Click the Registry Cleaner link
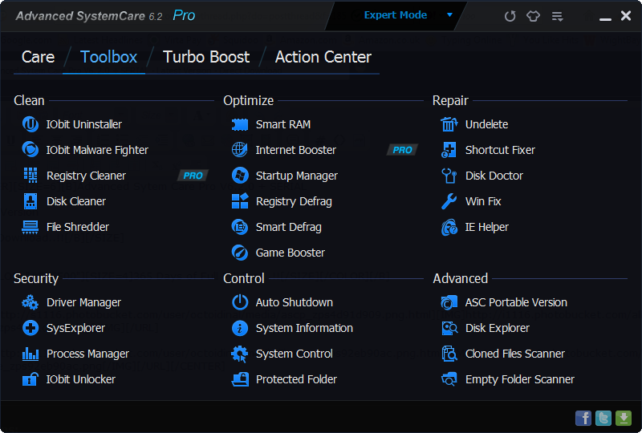Image resolution: width=642 pixels, height=433 pixels. 86,176
